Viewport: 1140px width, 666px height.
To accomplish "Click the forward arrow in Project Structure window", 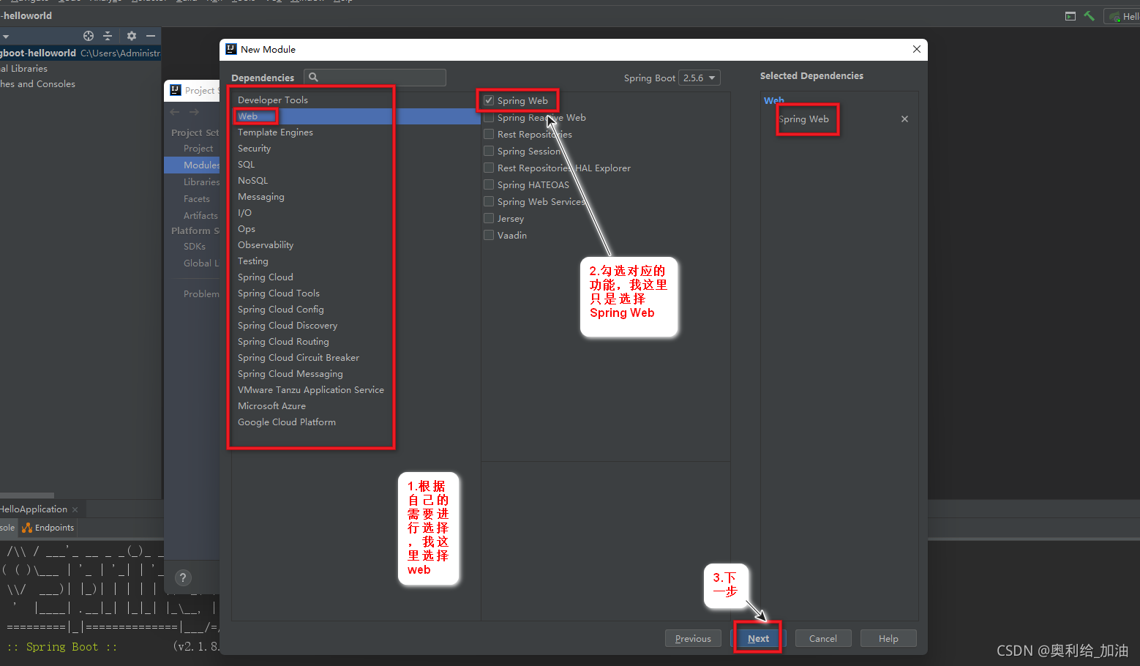I will 194,112.
